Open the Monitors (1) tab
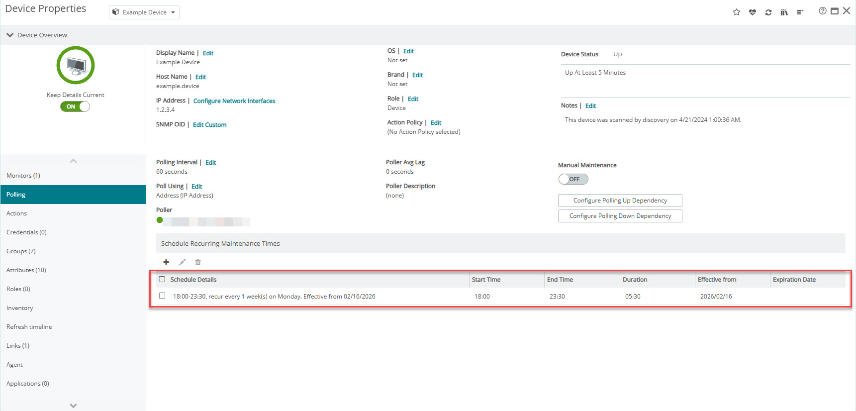The image size is (856, 411). coord(73,176)
